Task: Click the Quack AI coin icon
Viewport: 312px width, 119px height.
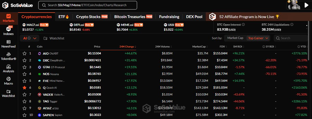Action: click(x=40, y=88)
